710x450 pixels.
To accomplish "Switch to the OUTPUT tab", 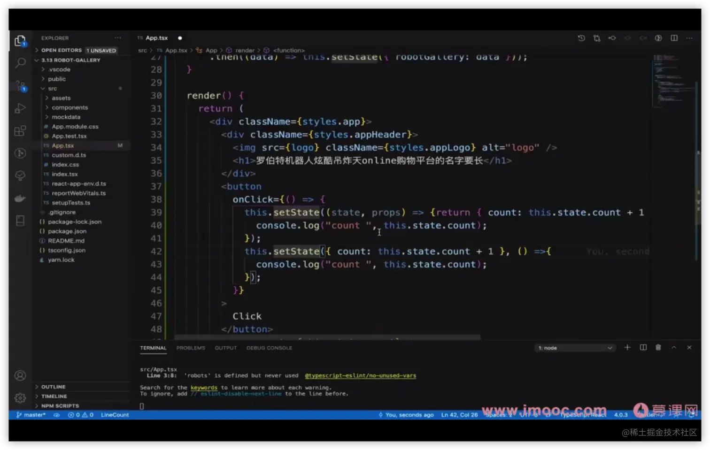I will click(x=226, y=348).
